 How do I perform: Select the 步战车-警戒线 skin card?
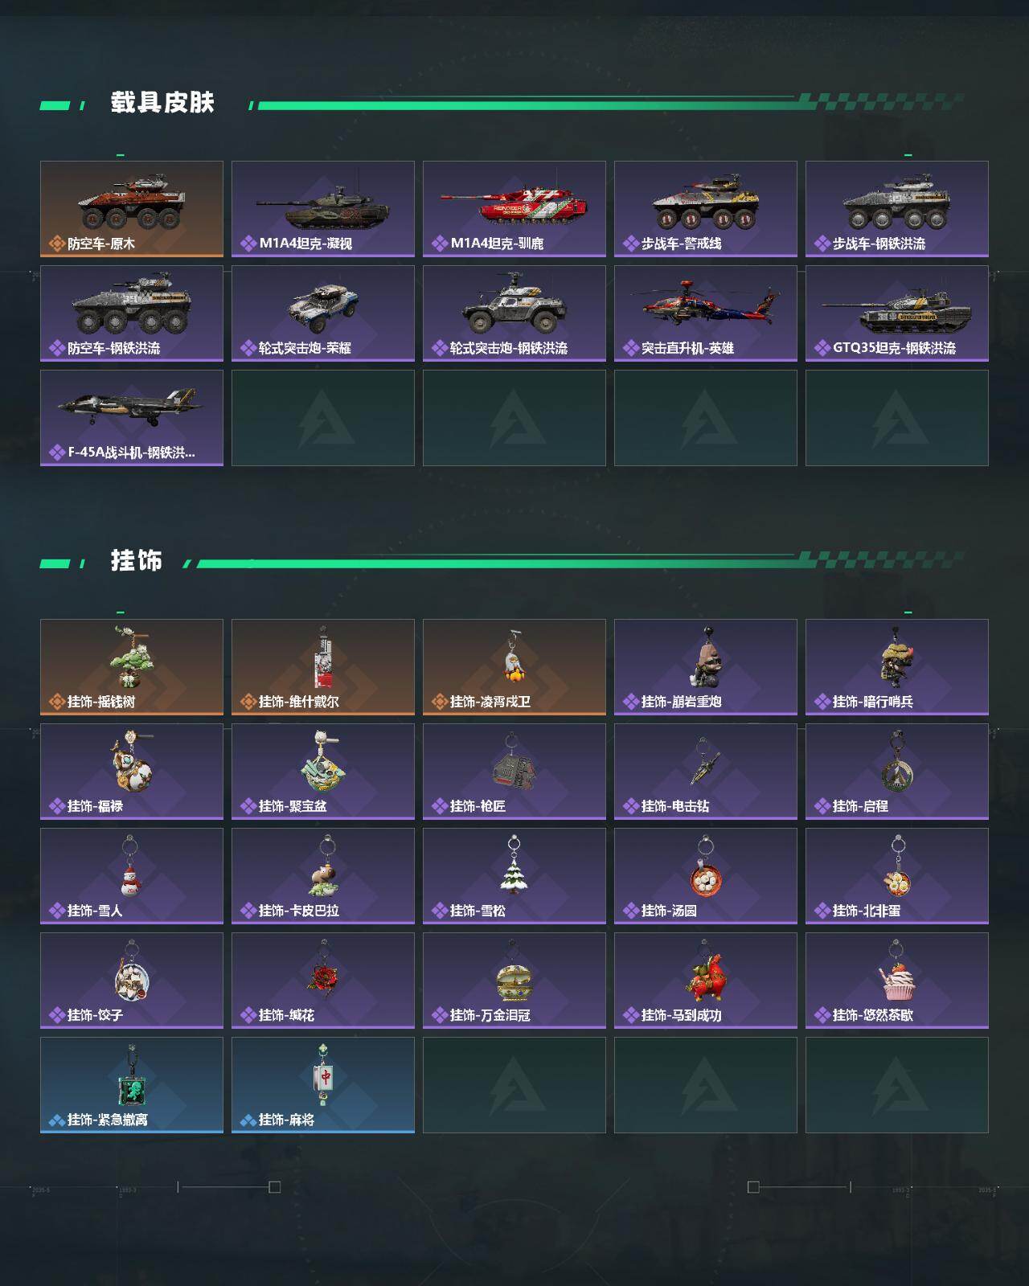pos(706,209)
